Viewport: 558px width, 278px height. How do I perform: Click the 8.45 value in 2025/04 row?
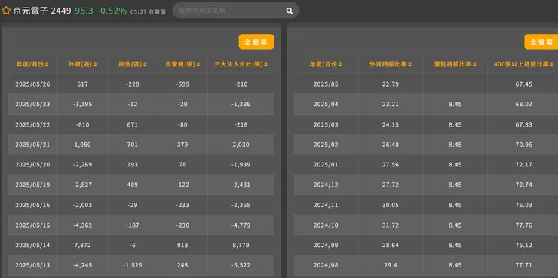coord(455,105)
